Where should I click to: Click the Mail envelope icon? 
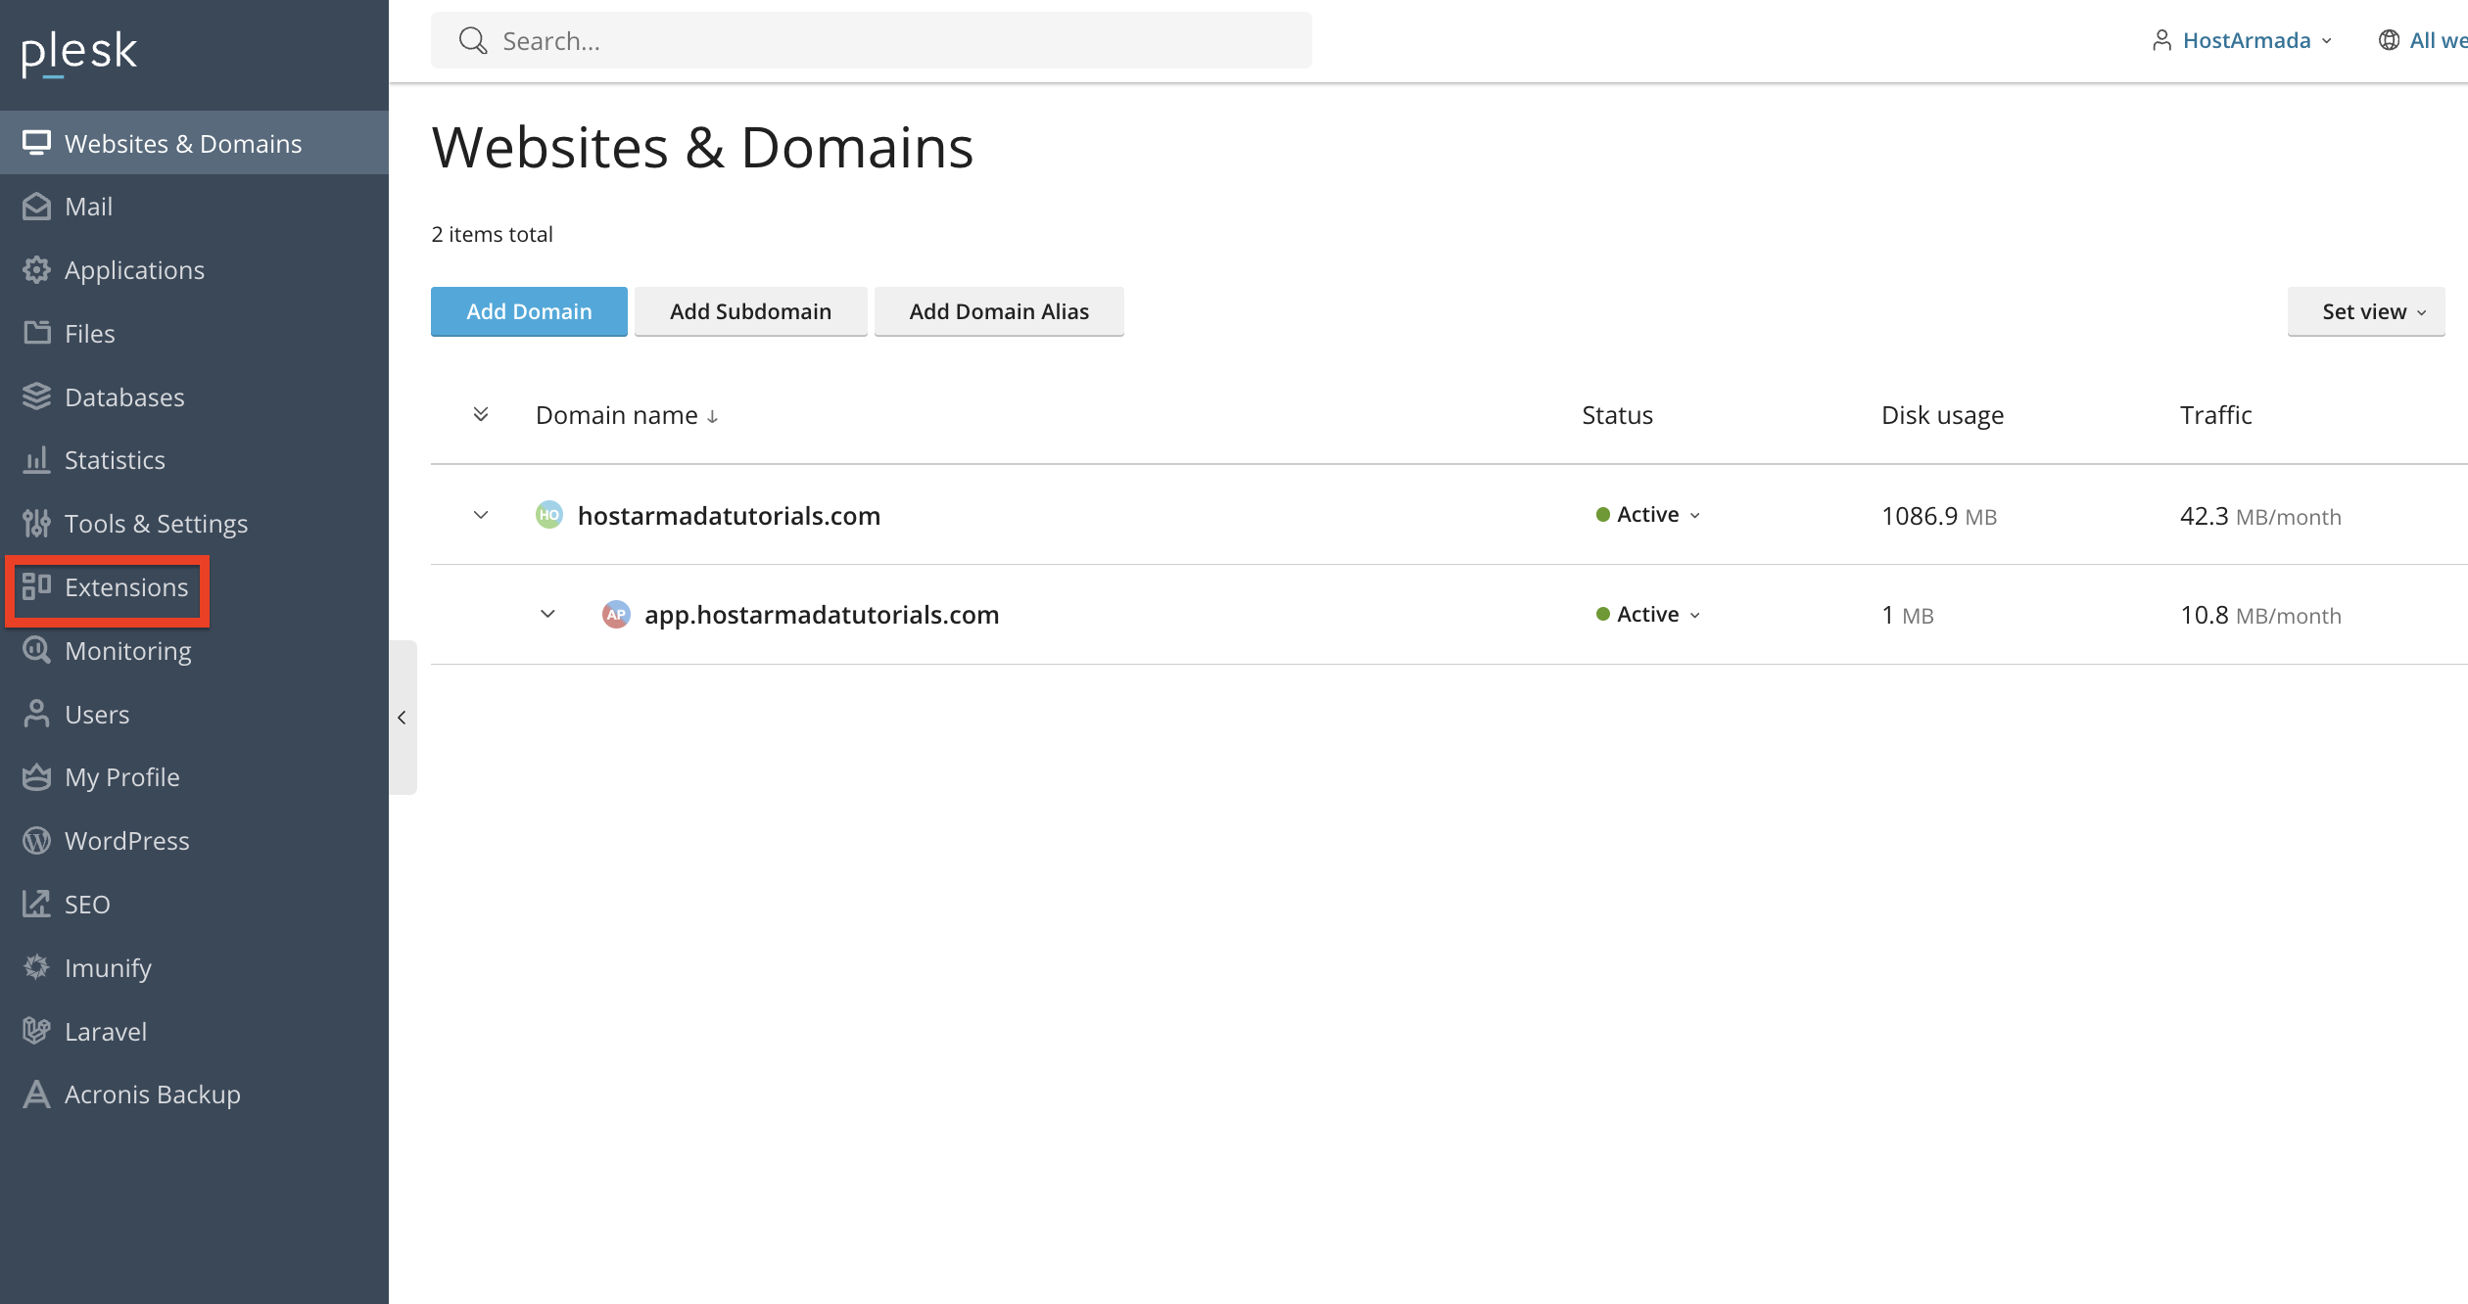(x=36, y=207)
